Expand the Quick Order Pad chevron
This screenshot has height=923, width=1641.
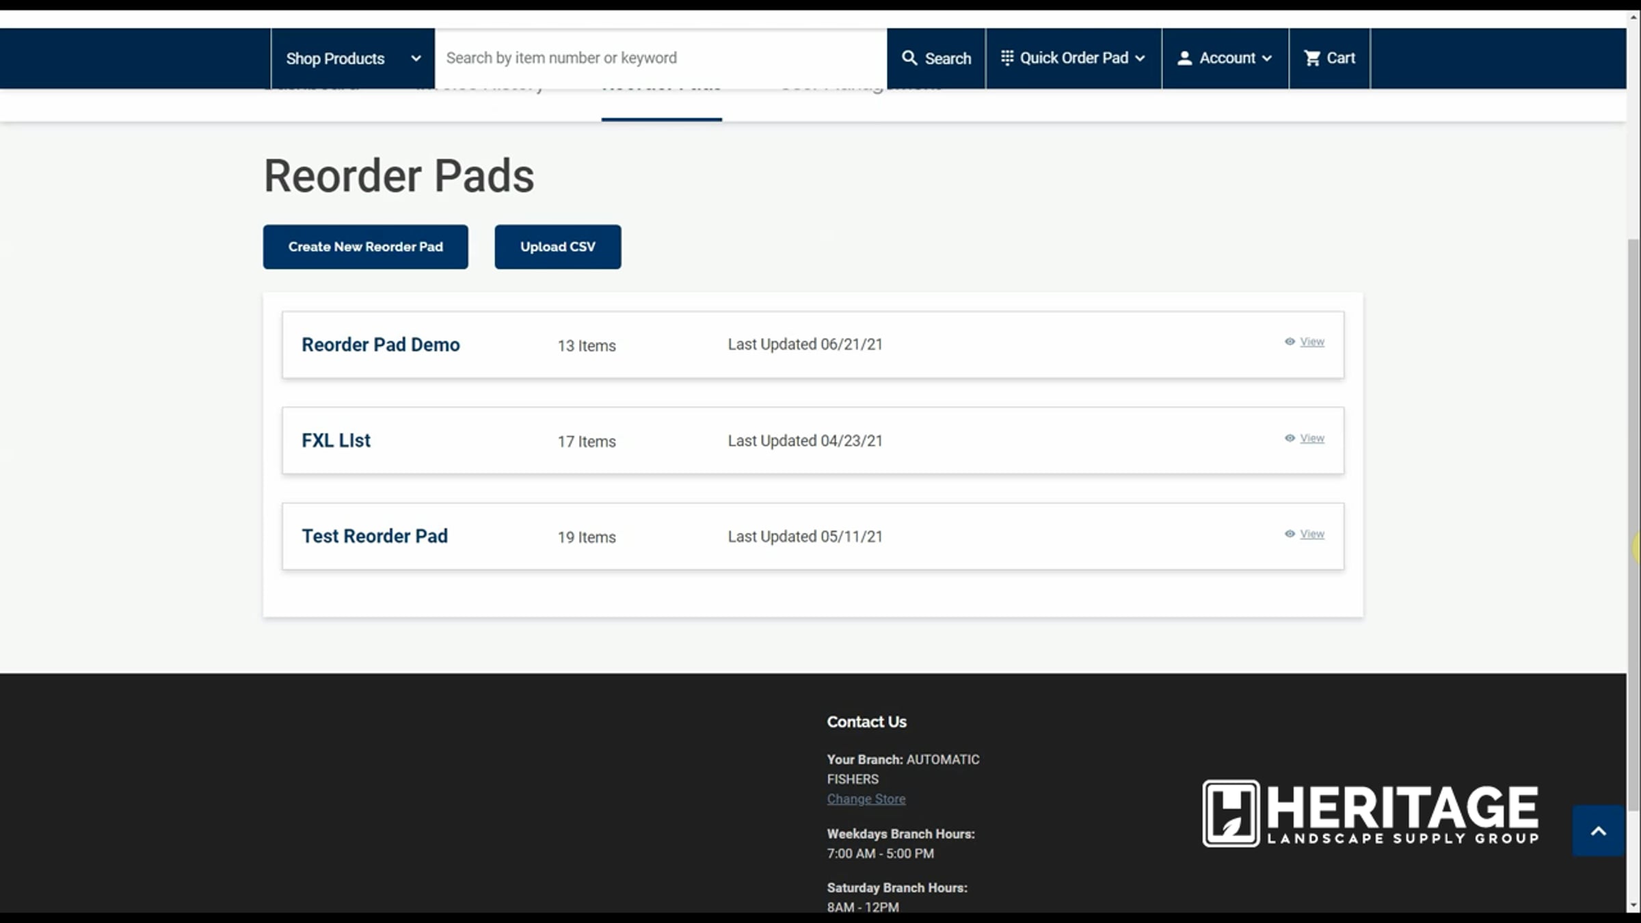click(x=1140, y=58)
